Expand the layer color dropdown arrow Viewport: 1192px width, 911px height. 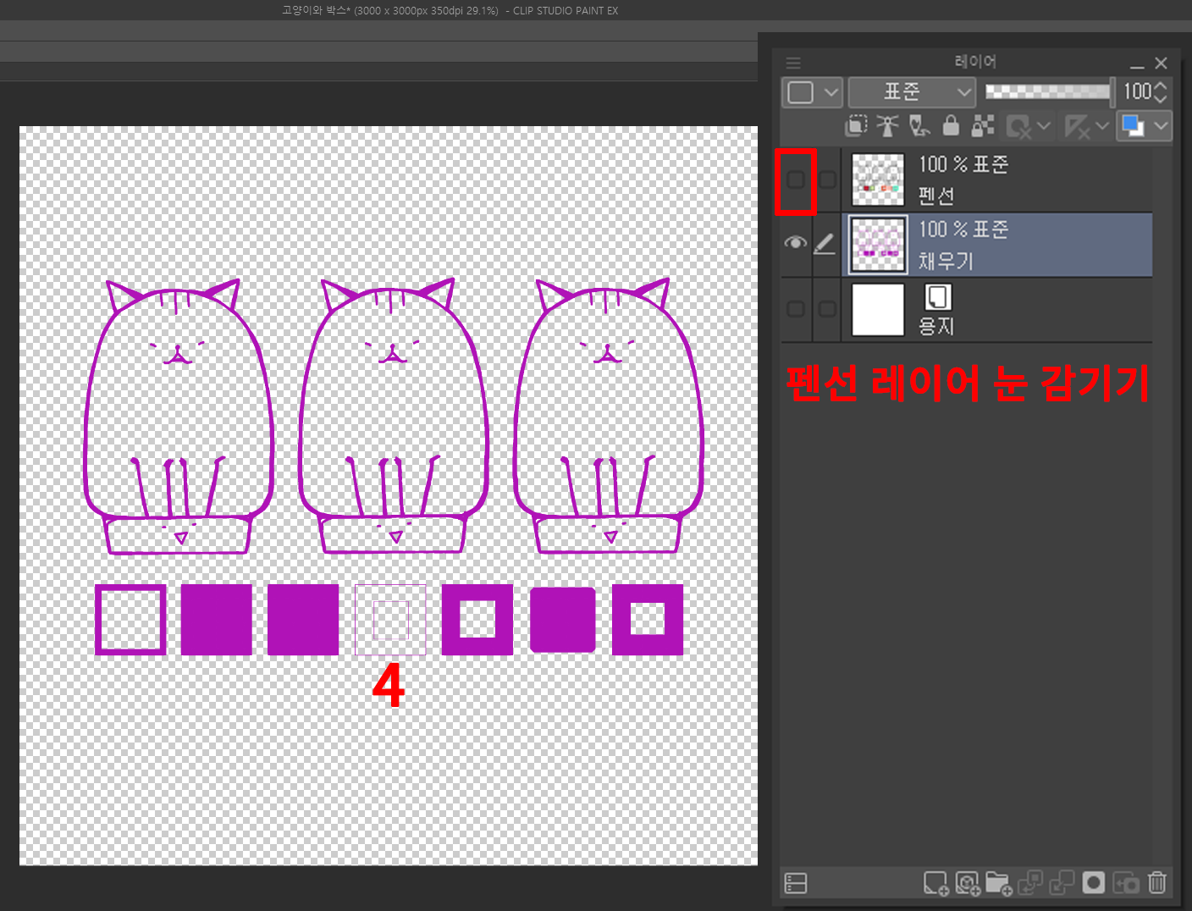[1161, 126]
